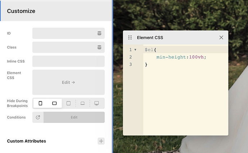The image size is (248, 153).
Task: Add a new custom attribute with plus icon
Action: point(101,141)
